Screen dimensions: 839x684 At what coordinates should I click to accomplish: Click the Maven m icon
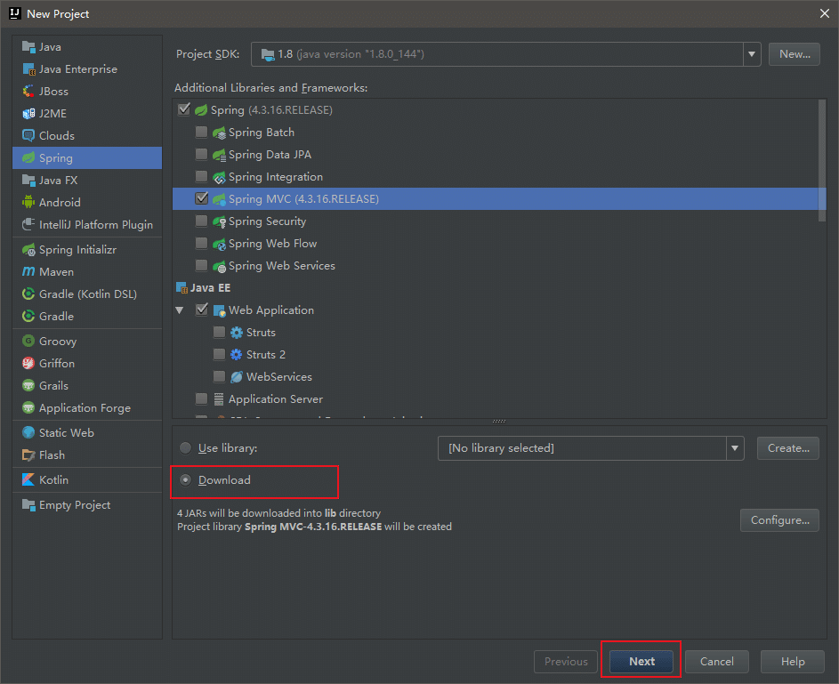pyautogui.click(x=28, y=271)
